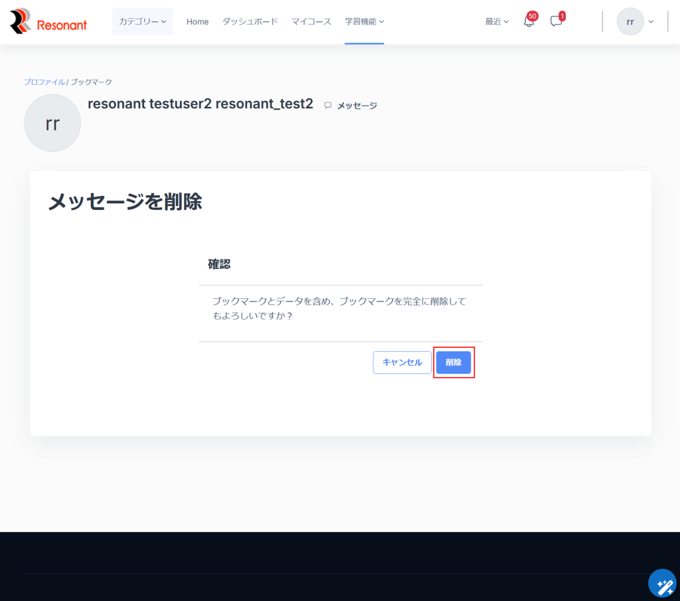The image size is (680, 601).
Task: Confirm with the 削除 button
Action: pyautogui.click(x=454, y=363)
